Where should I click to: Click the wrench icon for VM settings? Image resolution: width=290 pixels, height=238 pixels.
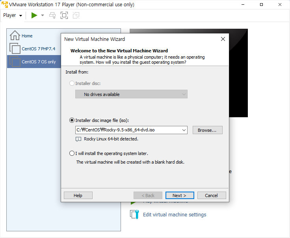(134, 214)
